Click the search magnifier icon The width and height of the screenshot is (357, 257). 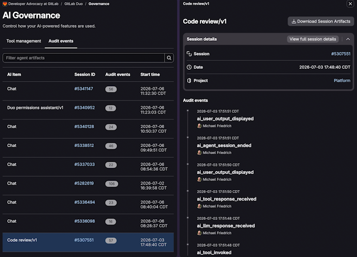169,58
